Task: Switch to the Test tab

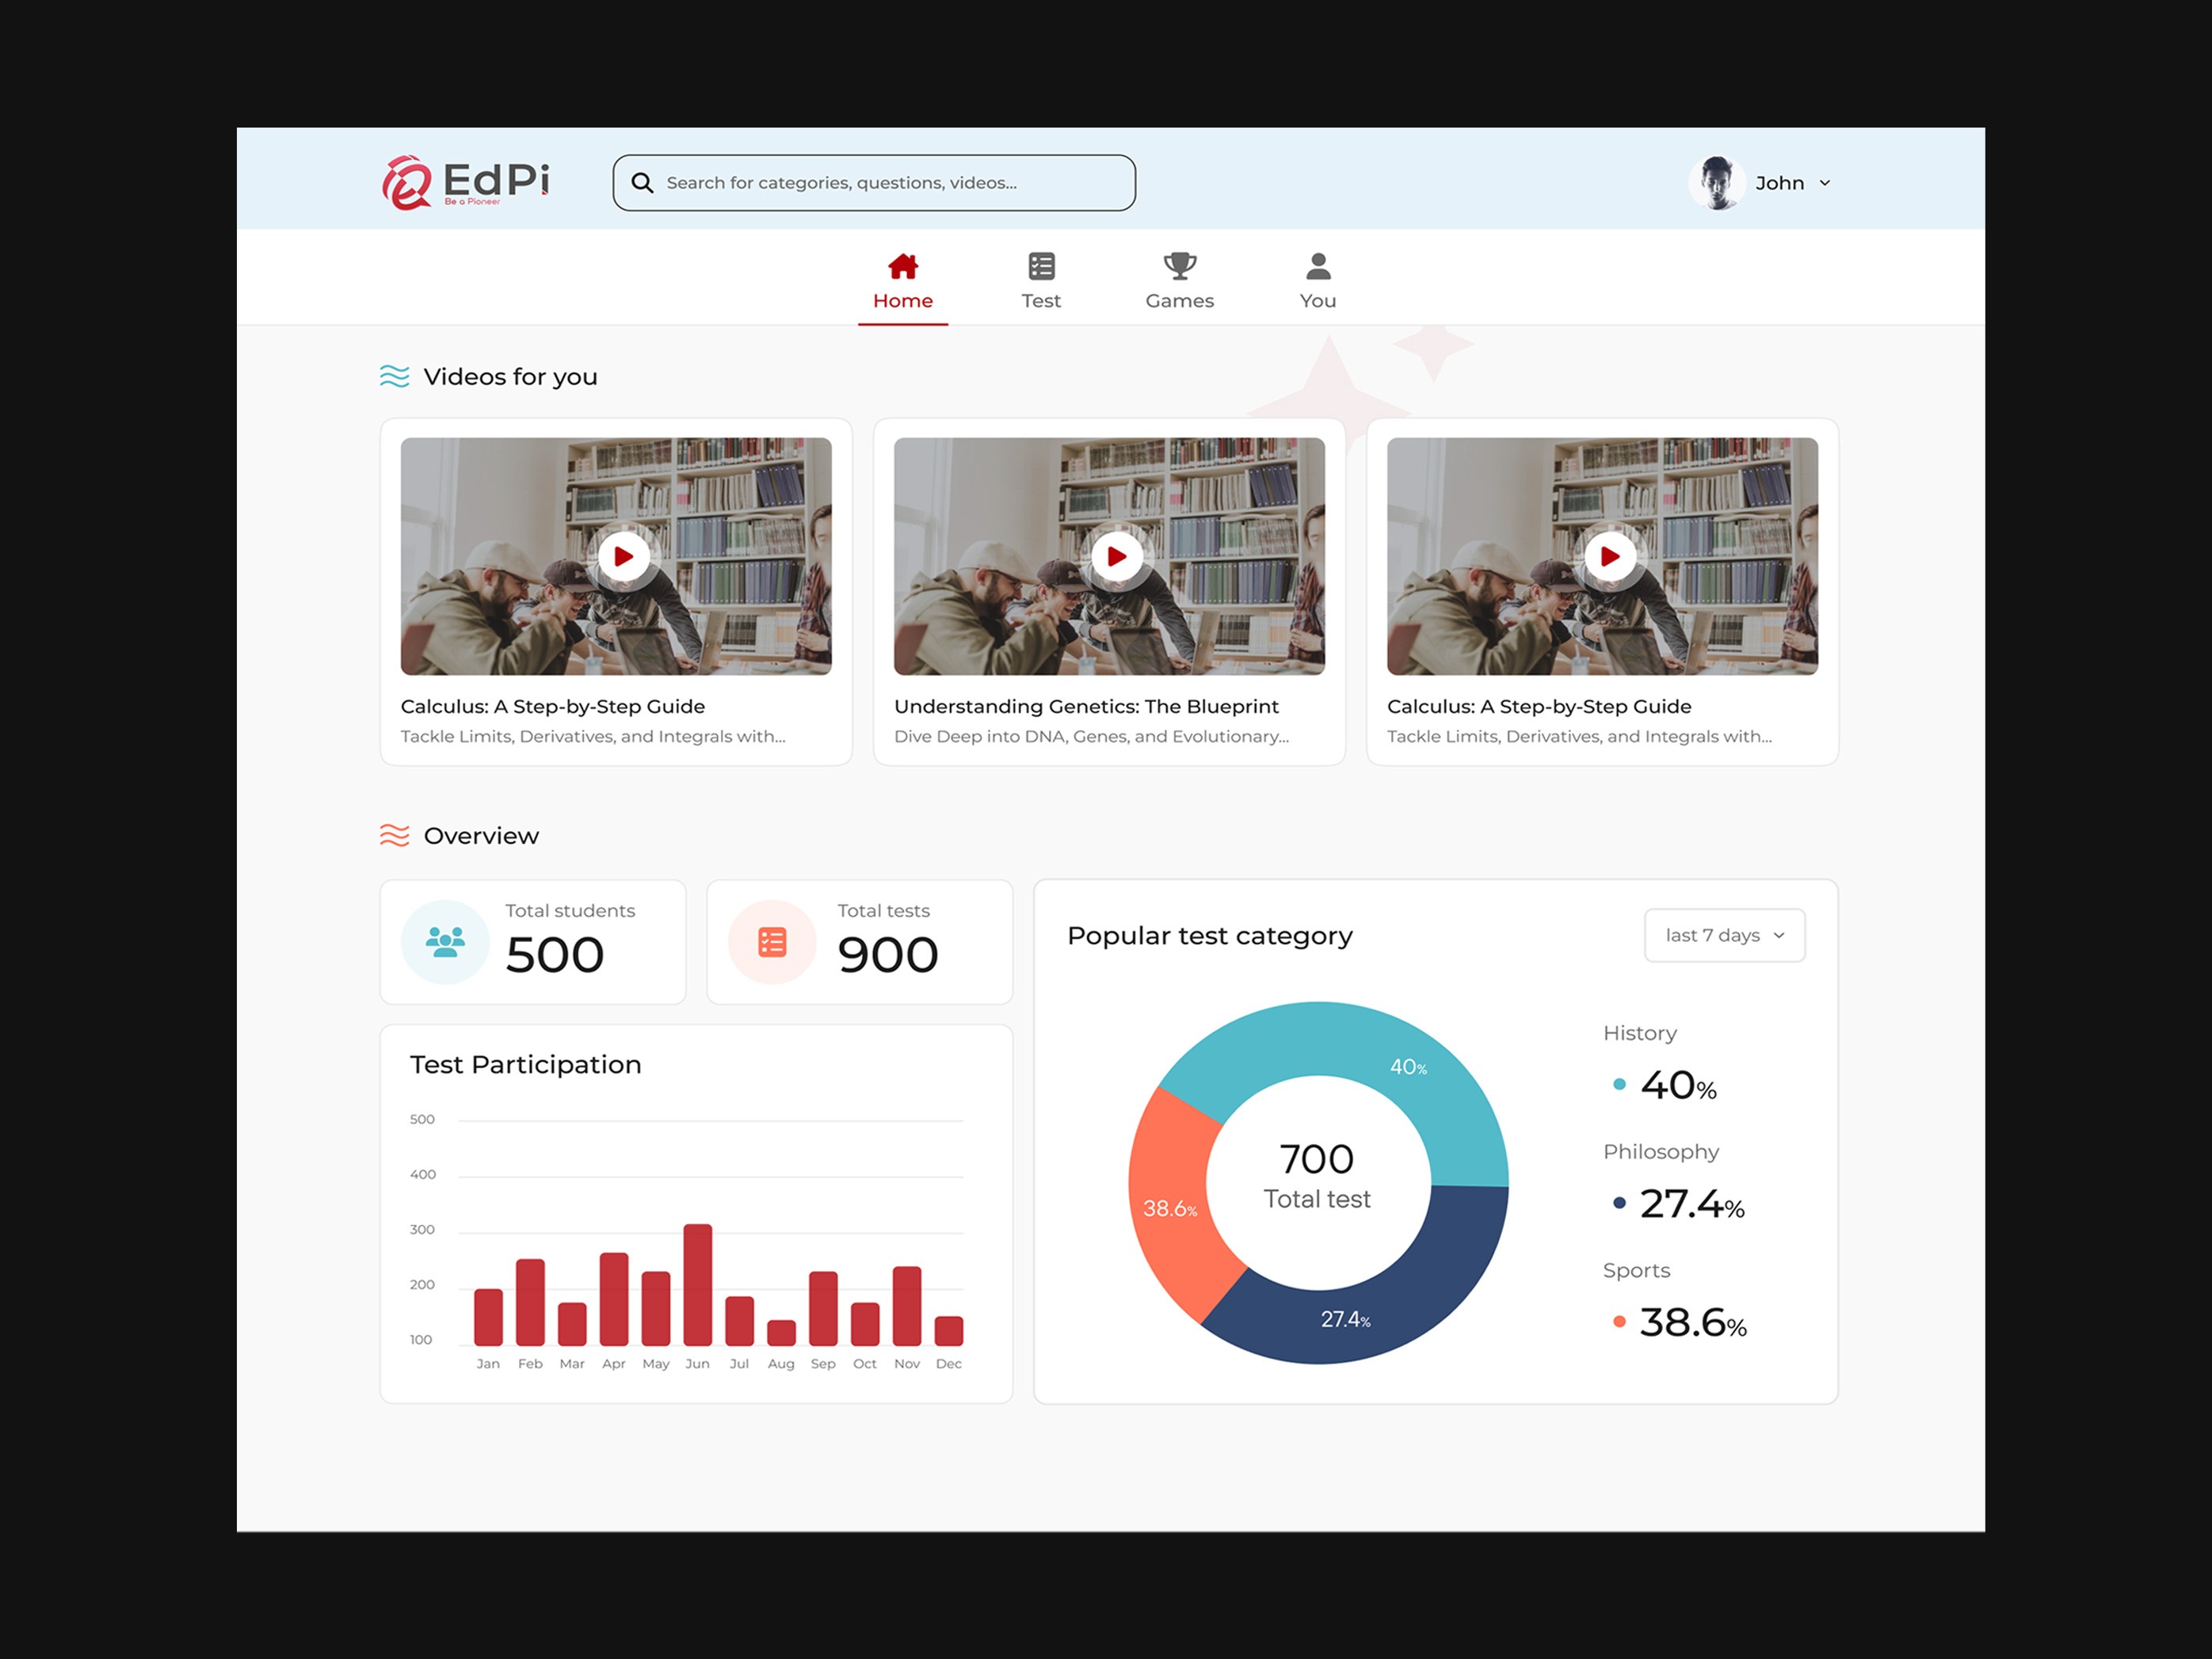Action: [1041, 300]
